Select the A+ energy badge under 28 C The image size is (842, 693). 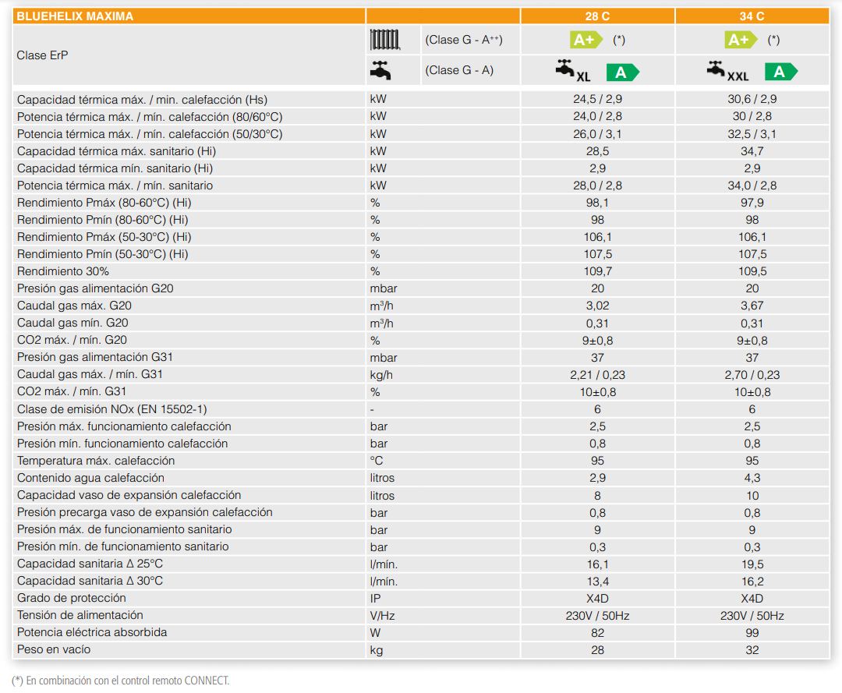pos(586,40)
